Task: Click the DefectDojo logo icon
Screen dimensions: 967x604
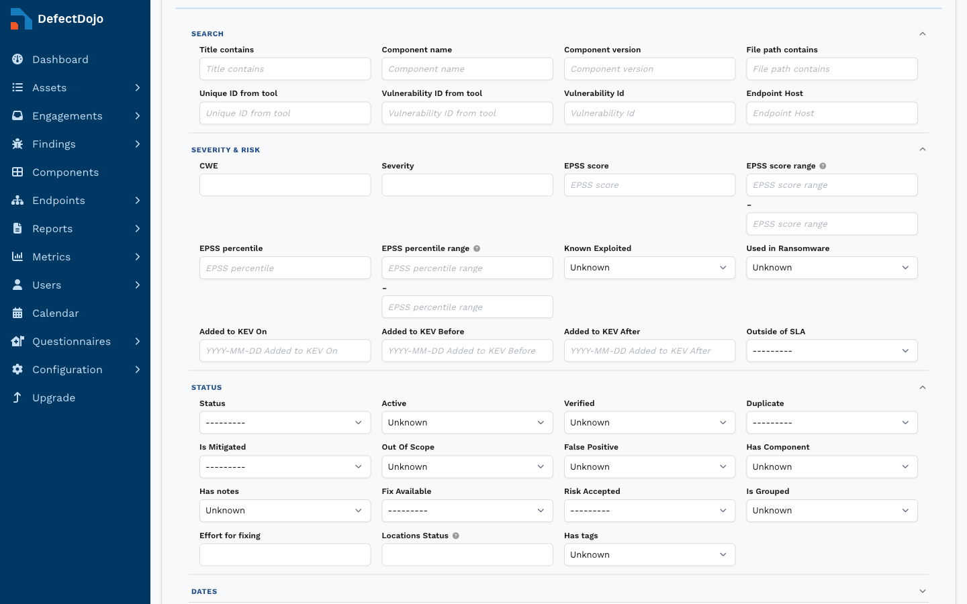Action: click(x=21, y=19)
